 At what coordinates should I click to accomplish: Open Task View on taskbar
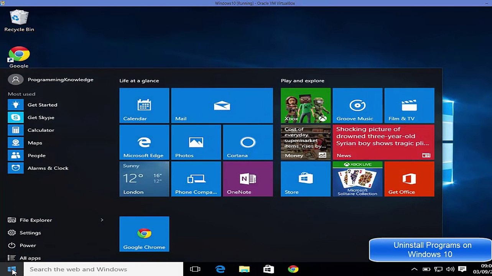coord(195,269)
